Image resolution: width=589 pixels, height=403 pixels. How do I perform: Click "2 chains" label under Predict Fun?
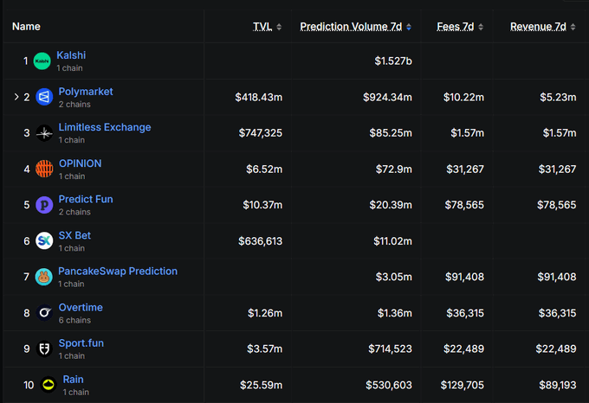pyautogui.click(x=74, y=212)
